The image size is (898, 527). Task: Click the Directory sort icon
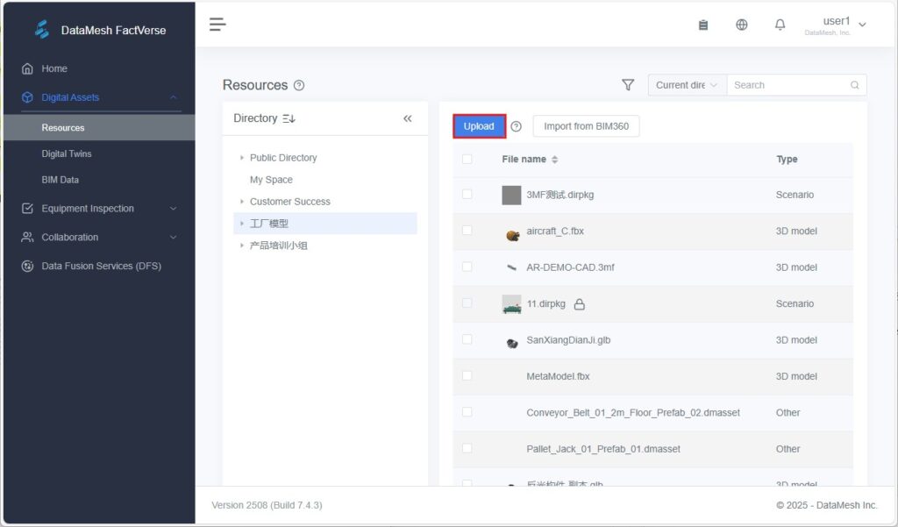[289, 118]
